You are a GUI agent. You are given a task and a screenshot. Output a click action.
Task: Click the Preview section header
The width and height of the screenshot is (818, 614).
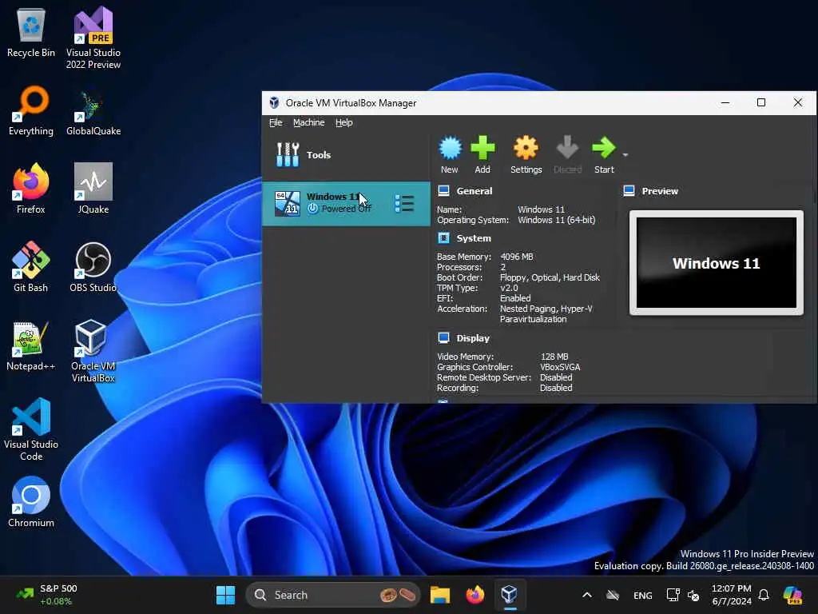coord(660,191)
